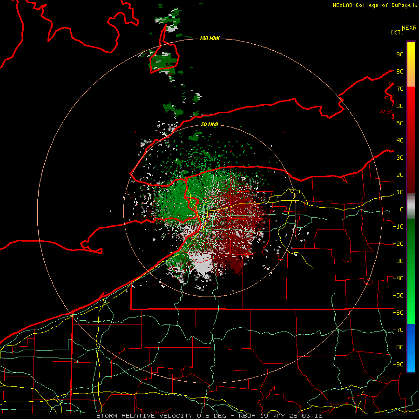Select the -40 scale label
Screen dimensions: 419x419
click(x=398, y=278)
